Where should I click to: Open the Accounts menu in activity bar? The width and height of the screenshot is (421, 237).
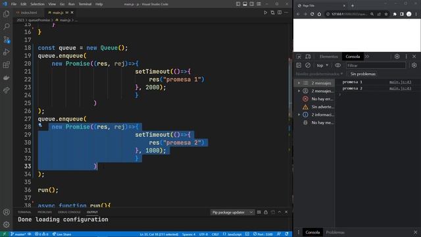click(6, 212)
